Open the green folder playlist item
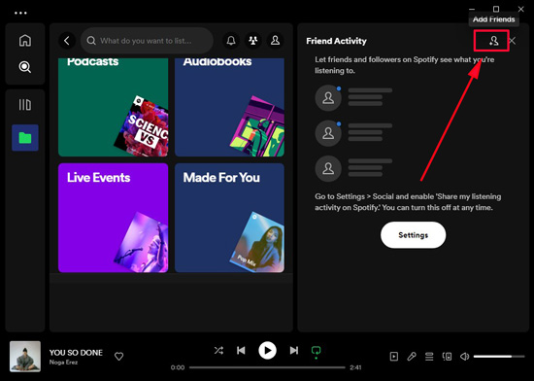 tap(25, 138)
